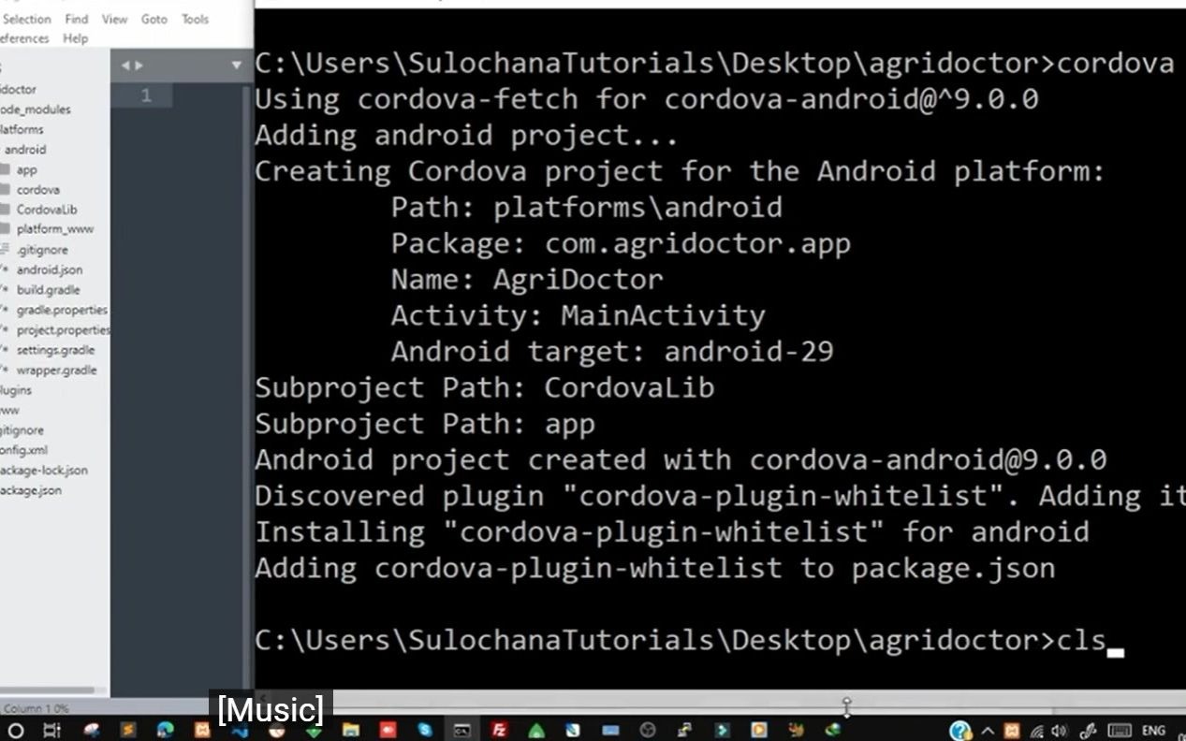Open the XAMPP icon on taskbar
The width and height of the screenshot is (1186, 741).
click(202, 730)
